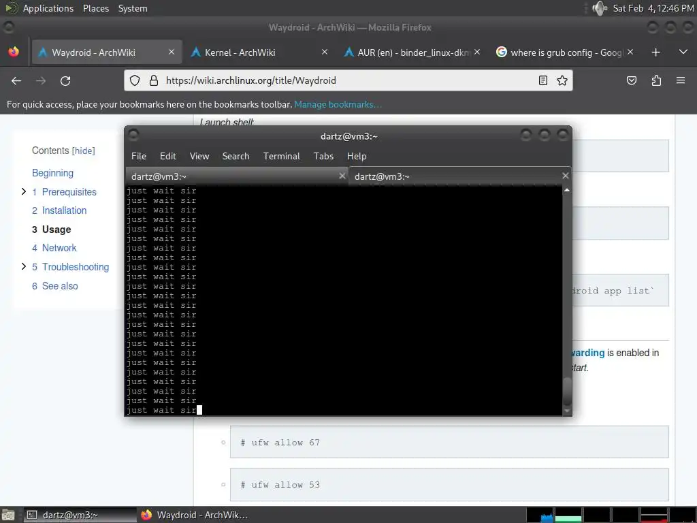
Task: Click the terminal scrollbar down arrow
Action: [567, 411]
